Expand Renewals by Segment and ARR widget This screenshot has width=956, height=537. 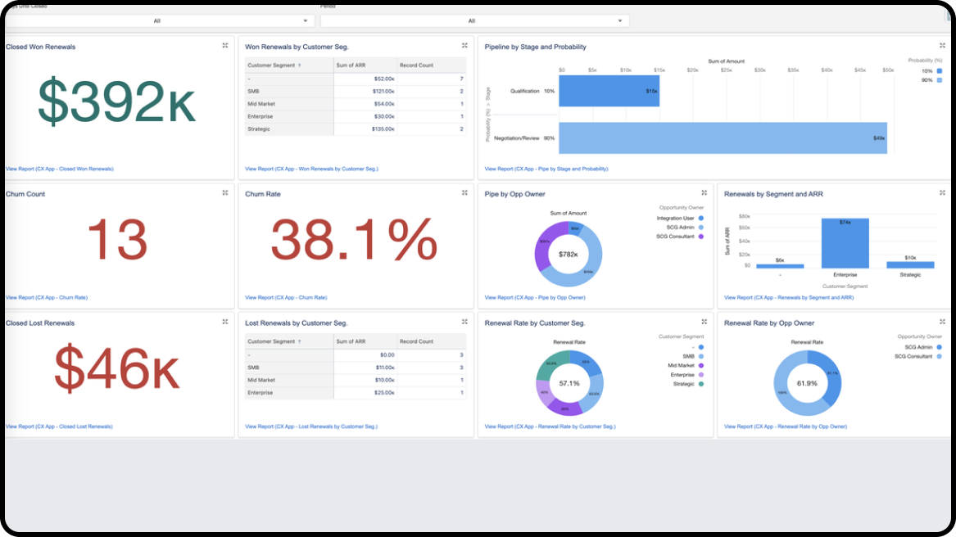pyautogui.click(x=942, y=193)
